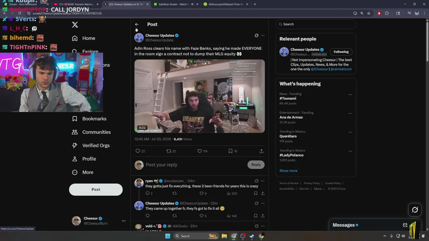Open Steam from the taskbar
Screen dimensions: 429x241
pos(252,236)
